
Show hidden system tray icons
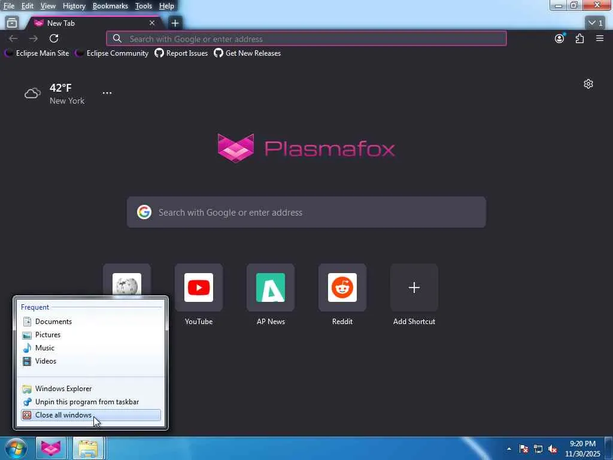(x=509, y=449)
